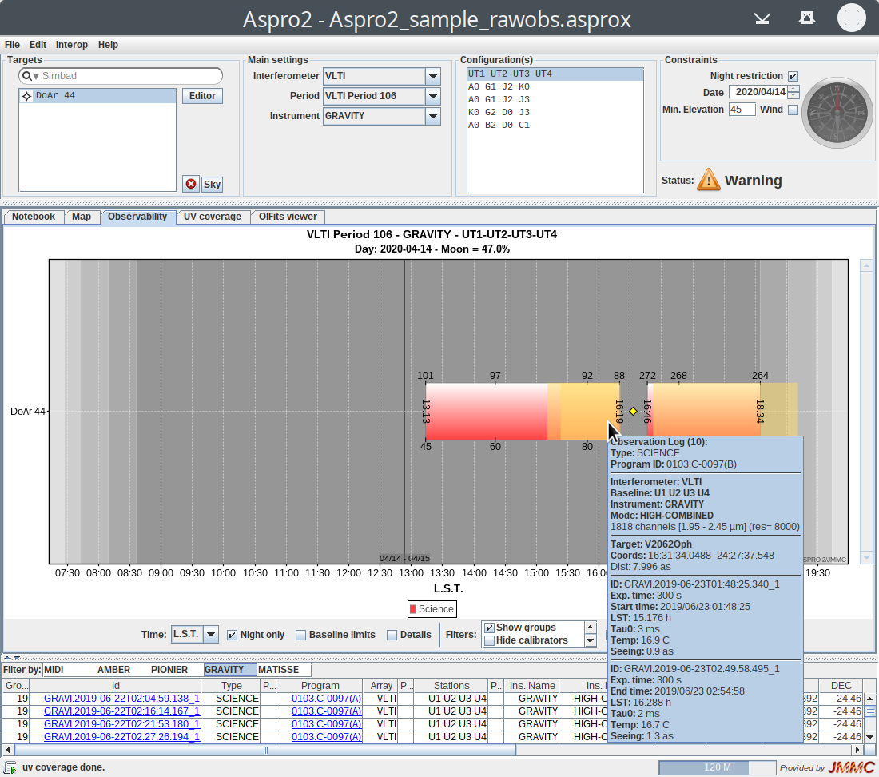Switch to the Notebook tab

tap(34, 217)
